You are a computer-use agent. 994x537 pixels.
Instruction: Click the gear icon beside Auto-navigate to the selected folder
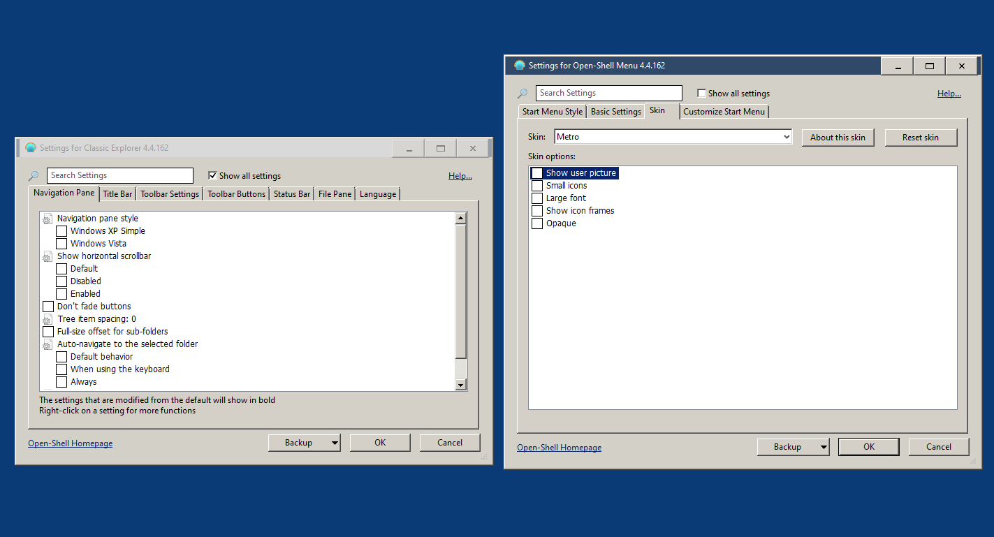[47, 344]
